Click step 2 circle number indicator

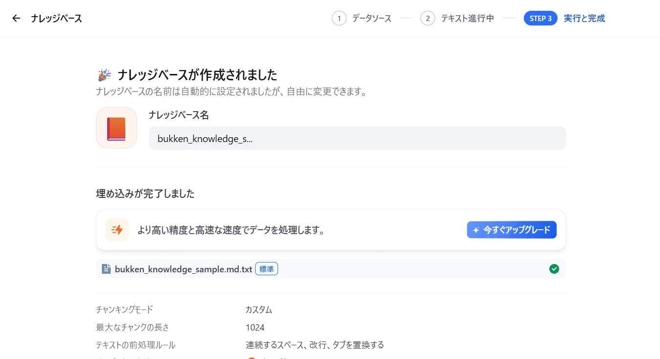click(x=427, y=19)
